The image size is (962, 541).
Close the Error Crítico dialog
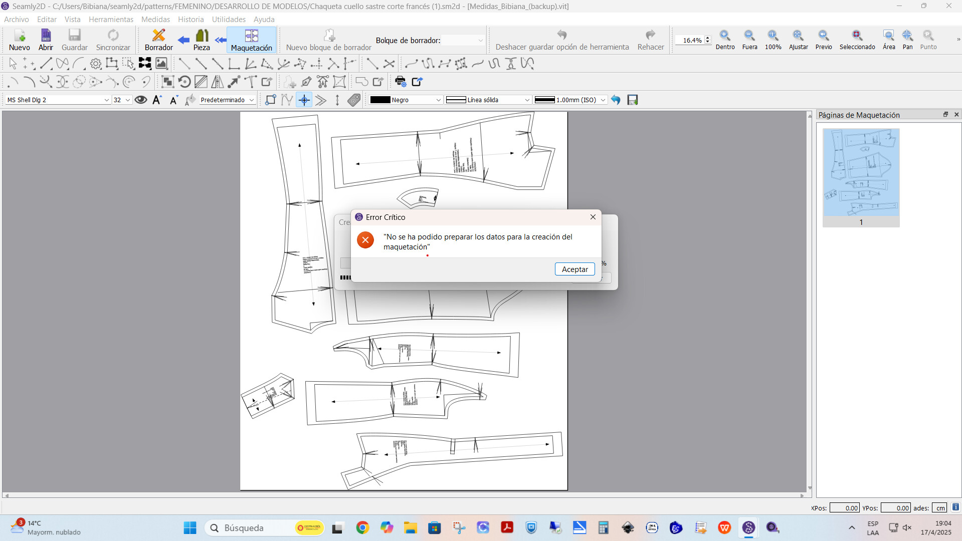[x=593, y=217]
